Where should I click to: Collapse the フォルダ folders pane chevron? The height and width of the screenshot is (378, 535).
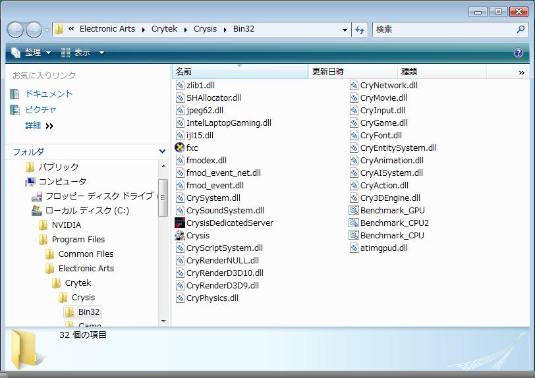click(162, 151)
